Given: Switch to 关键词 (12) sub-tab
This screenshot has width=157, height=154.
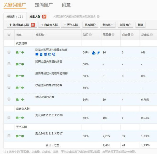Looking at the screenshot, I should (15, 16).
